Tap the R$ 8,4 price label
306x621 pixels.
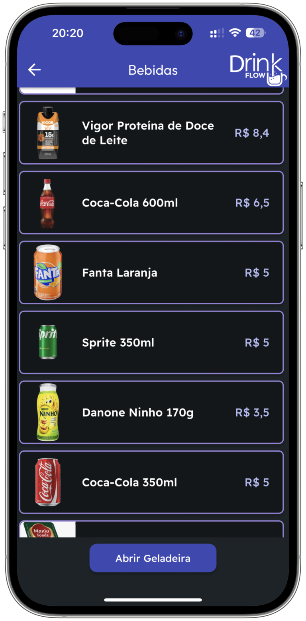click(252, 133)
